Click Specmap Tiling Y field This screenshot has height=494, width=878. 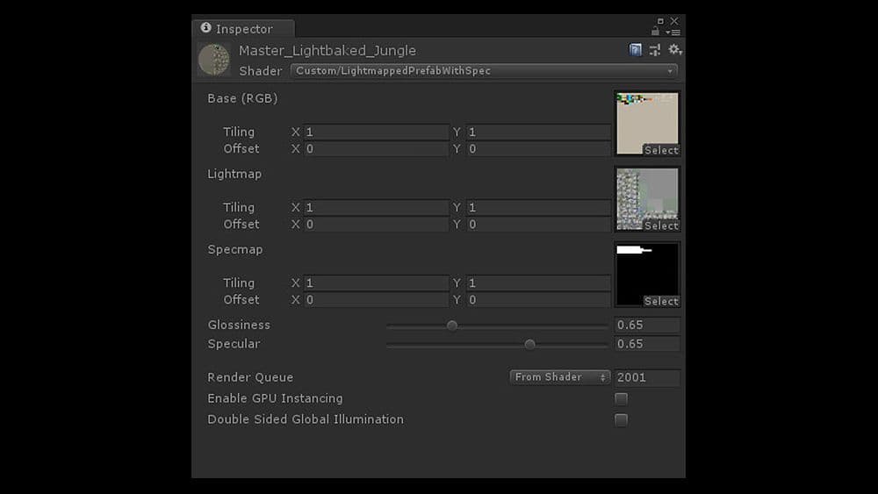coord(539,283)
